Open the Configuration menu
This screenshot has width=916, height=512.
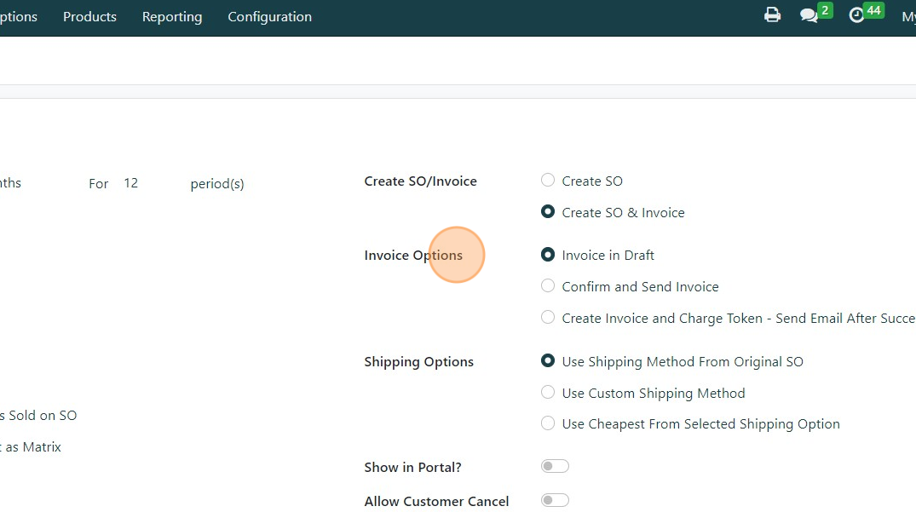[x=269, y=17]
